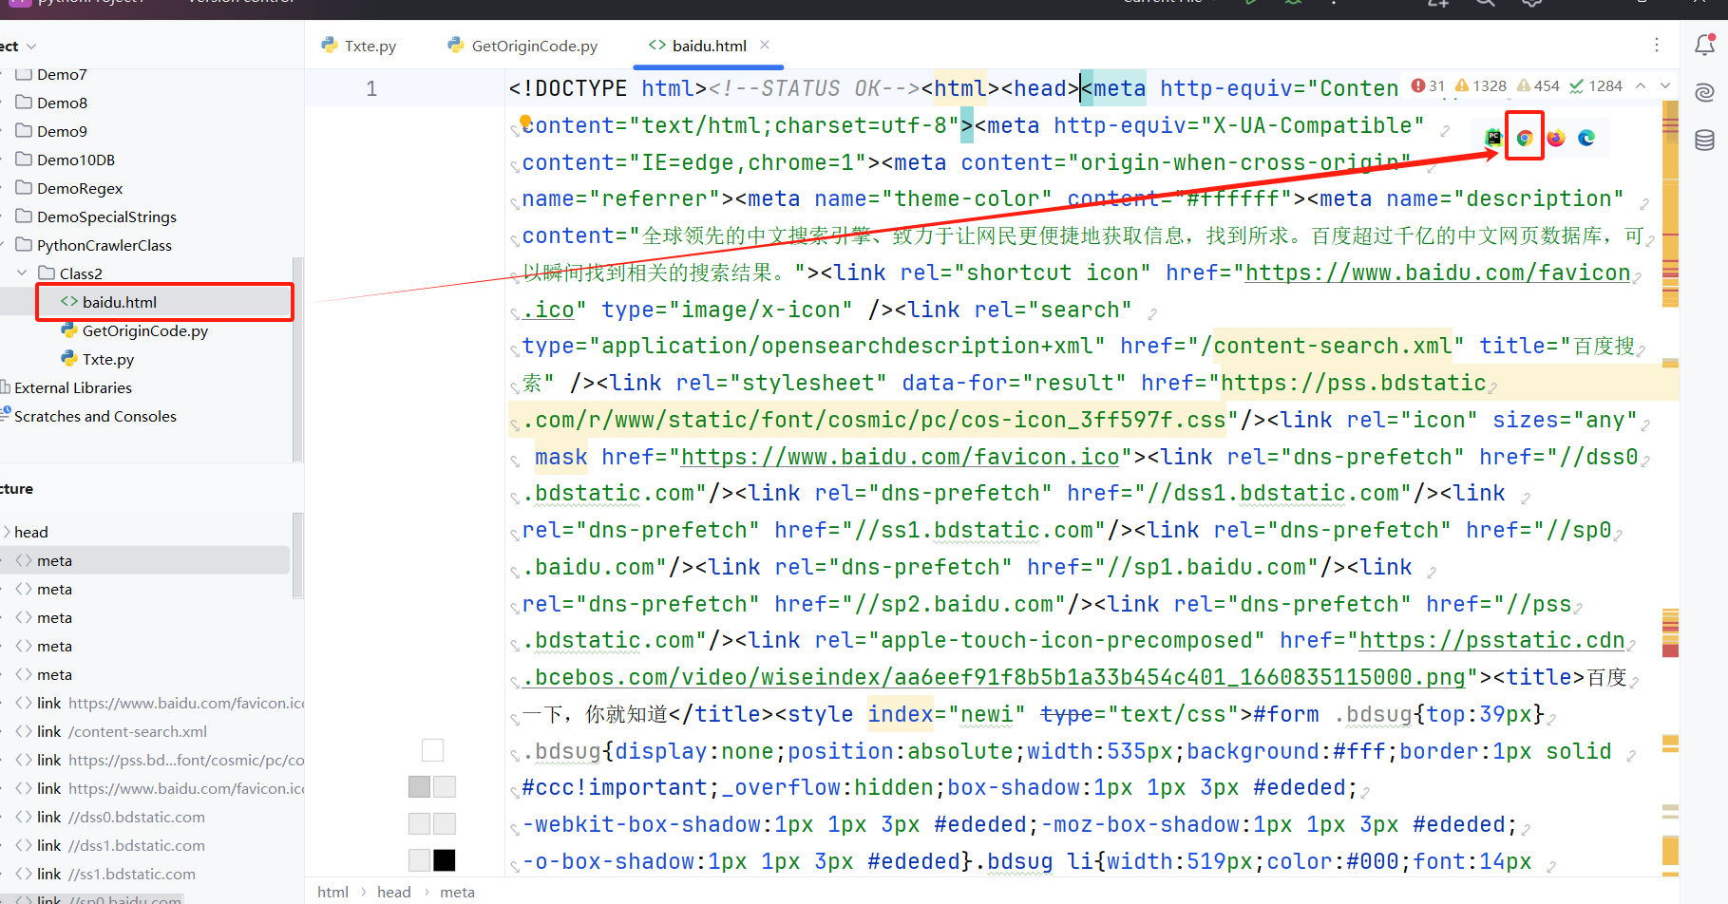Open PyCharm built-in preview

click(1493, 138)
